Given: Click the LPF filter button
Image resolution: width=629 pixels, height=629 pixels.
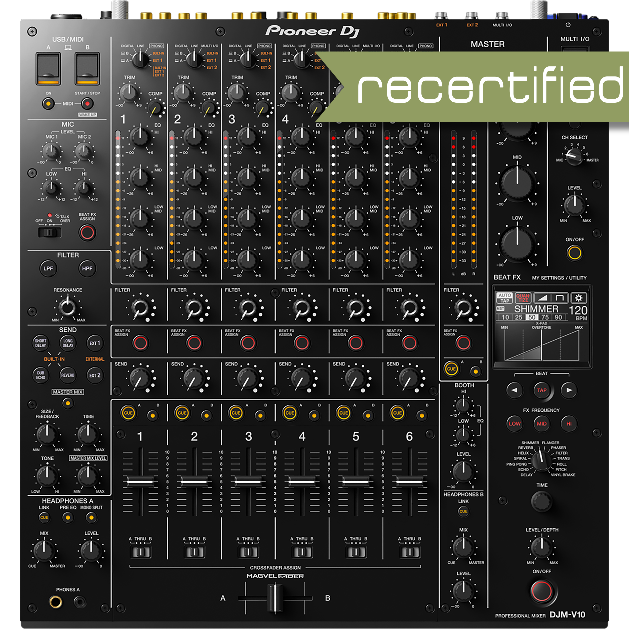Looking at the screenshot, I should pyautogui.click(x=48, y=269).
